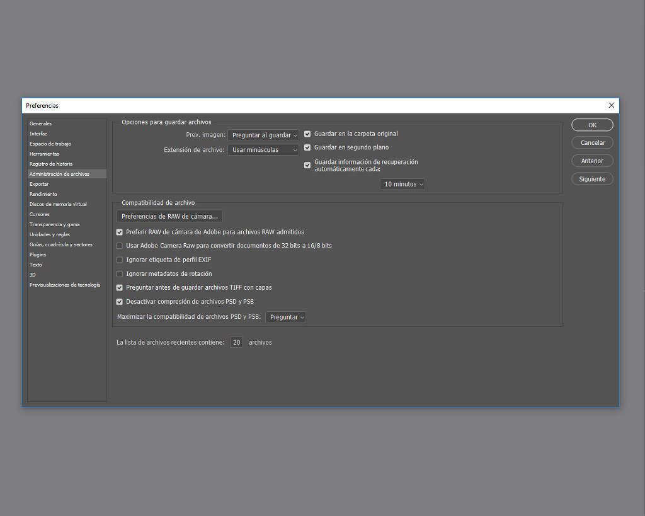Screen dimensions: 645x516
Task: Confirm changes with the OK button
Action: pyautogui.click(x=591, y=125)
